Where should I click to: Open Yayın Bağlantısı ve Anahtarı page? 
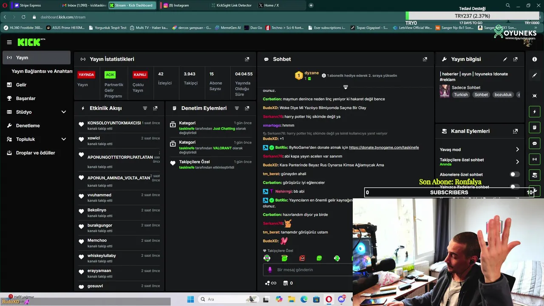click(42, 71)
